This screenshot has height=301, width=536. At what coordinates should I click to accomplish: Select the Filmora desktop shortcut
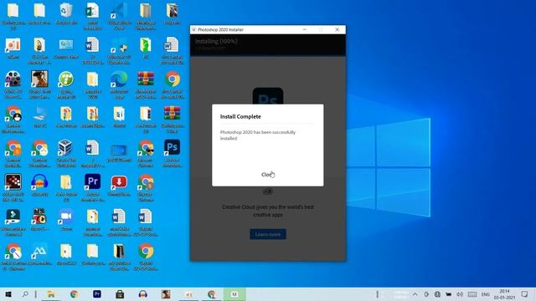13,222
